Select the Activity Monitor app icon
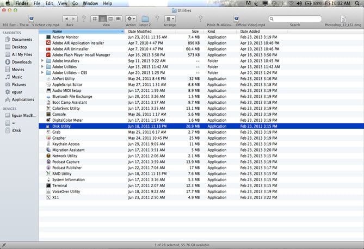The height and width of the screenshot is (249, 364). [48, 37]
